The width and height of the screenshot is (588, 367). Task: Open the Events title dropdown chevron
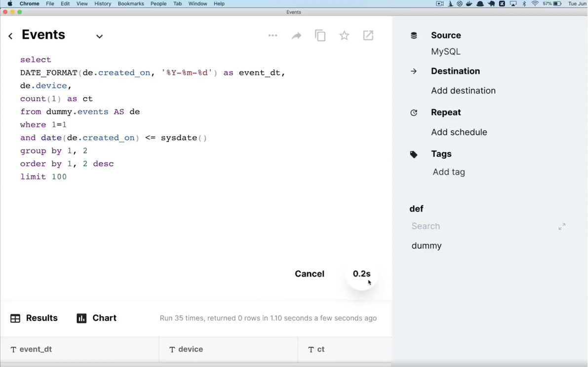click(99, 37)
